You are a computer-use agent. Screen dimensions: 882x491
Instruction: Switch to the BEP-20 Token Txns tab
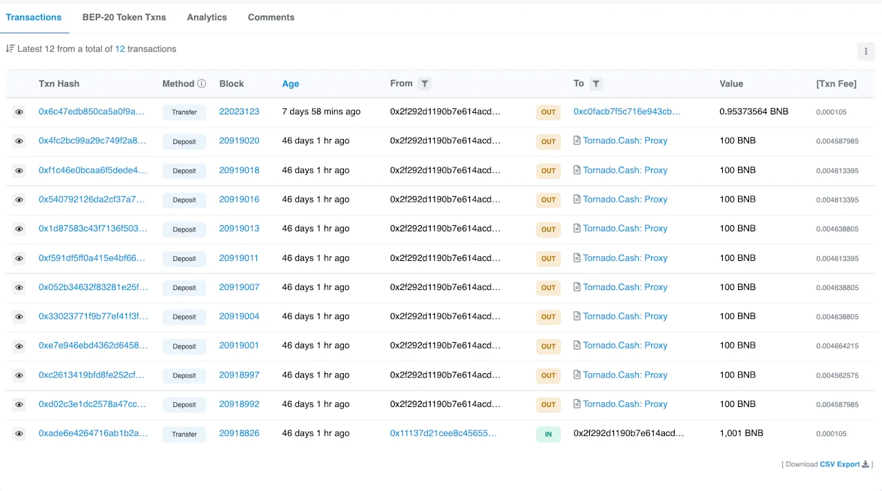(124, 17)
